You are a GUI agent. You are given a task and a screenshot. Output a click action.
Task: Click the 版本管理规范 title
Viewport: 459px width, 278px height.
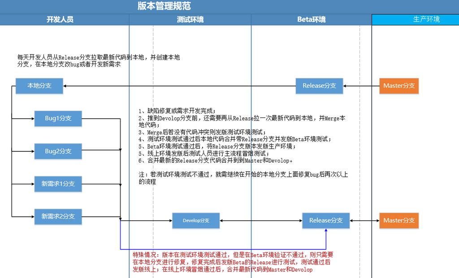[164, 6]
